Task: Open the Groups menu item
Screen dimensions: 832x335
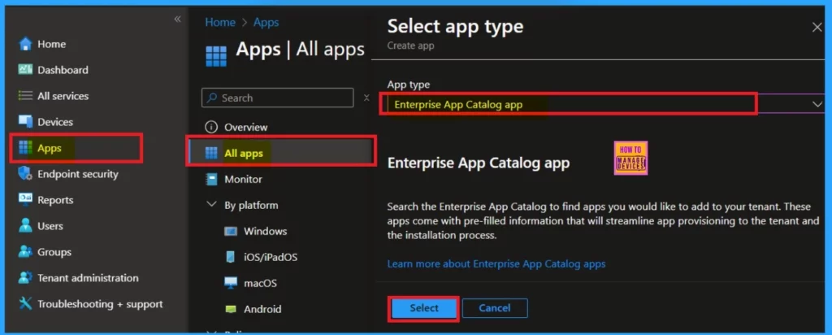Action: coord(54,252)
